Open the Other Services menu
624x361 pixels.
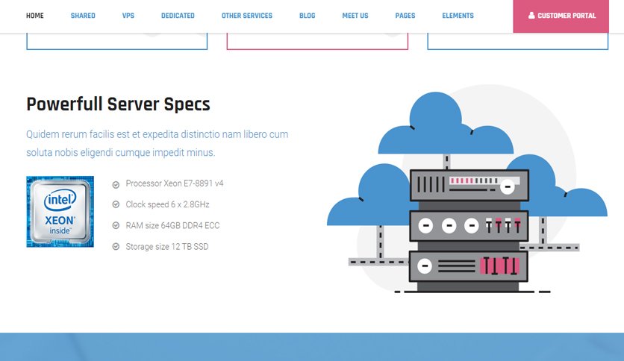click(247, 16)
